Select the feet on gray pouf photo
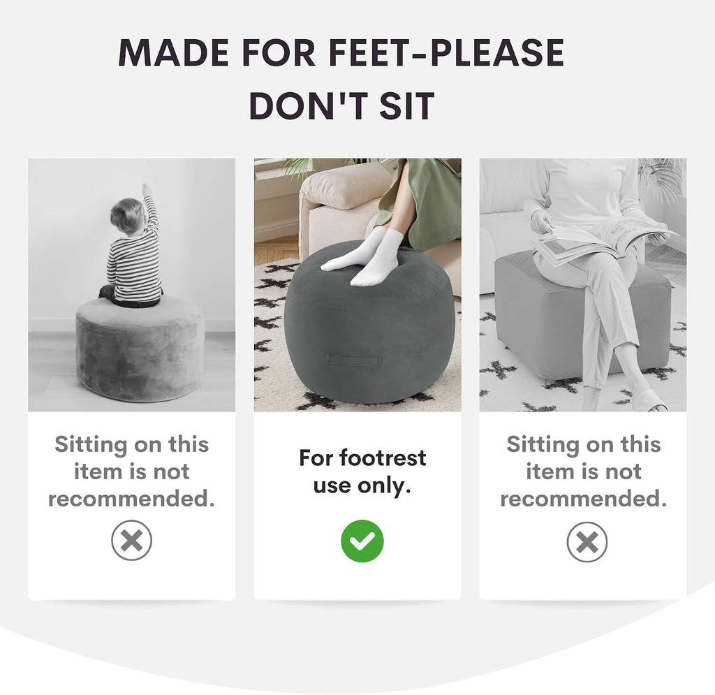This screenshot has width=715, height=695. [357, 284]
